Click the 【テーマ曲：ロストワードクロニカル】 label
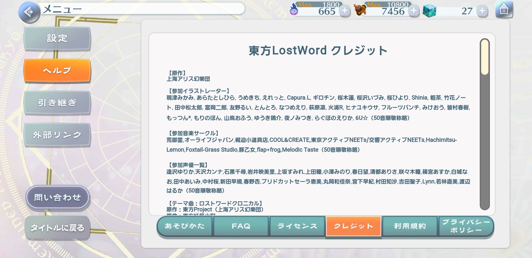This screenshot has height=258, width=532. 215,203
